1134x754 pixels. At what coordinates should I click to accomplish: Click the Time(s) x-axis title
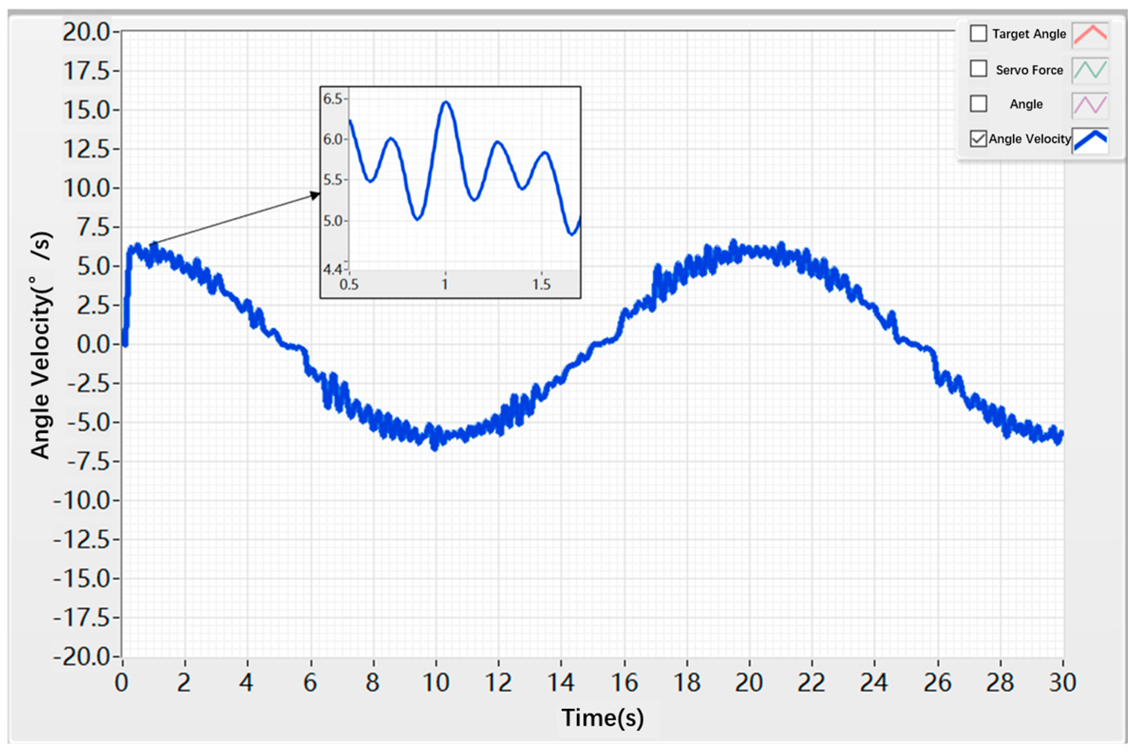[x=603, y=718]
